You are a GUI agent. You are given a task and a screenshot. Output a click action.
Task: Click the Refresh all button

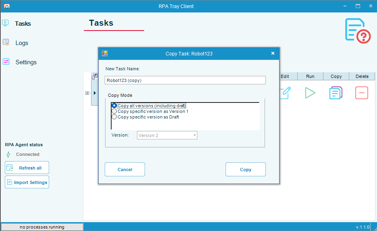(x=27, y=168)
